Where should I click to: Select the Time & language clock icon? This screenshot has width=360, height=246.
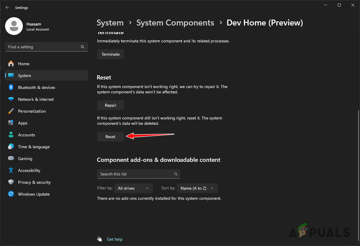pos(11,147)
